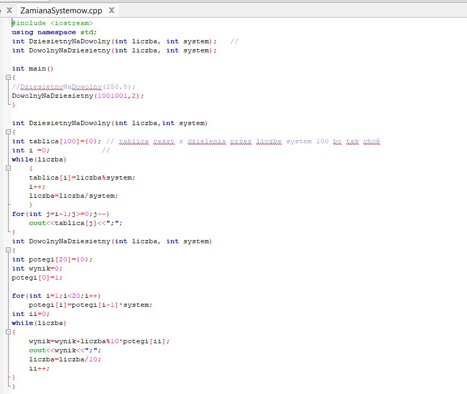Collapse the main() function body fold marker
467x394 pixels.
tap(9, 78)
